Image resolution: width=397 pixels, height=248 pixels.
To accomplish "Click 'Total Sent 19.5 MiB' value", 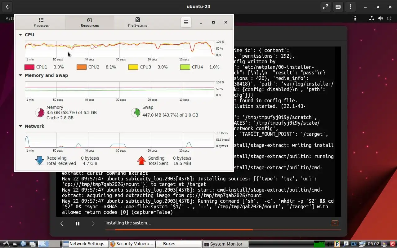I will [x=182, y=163].
